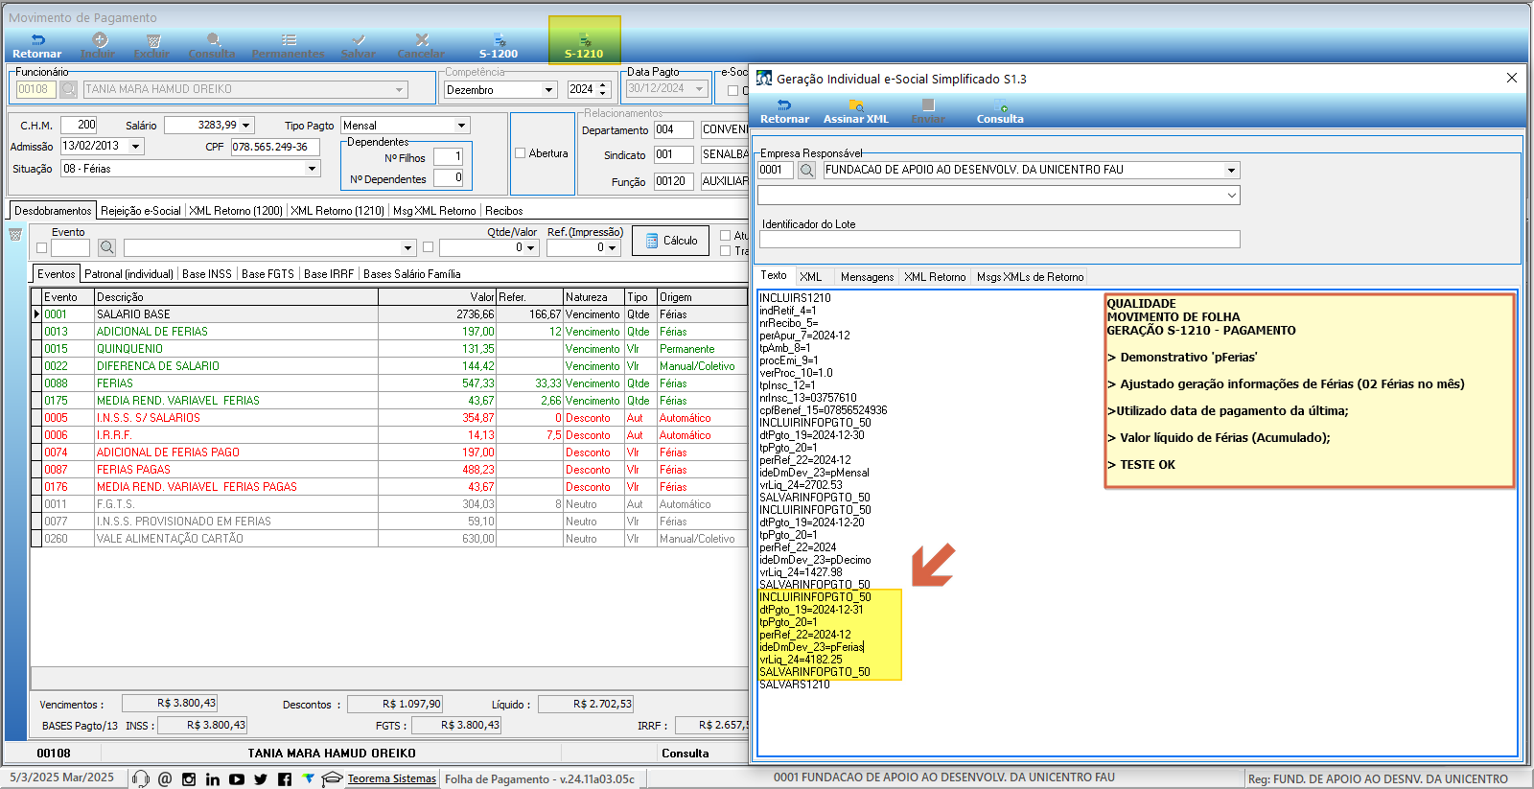Click the filter icon beside Desdobramentos
Image resolution: width=1534 pixels, height=789 pixels.
(x=15, y=235)
